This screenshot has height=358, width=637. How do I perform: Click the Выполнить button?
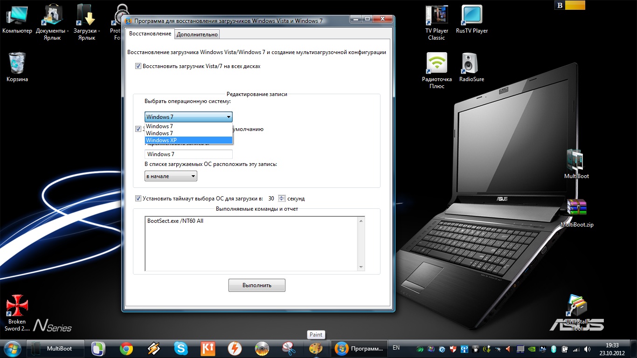(x=257, y=285)
